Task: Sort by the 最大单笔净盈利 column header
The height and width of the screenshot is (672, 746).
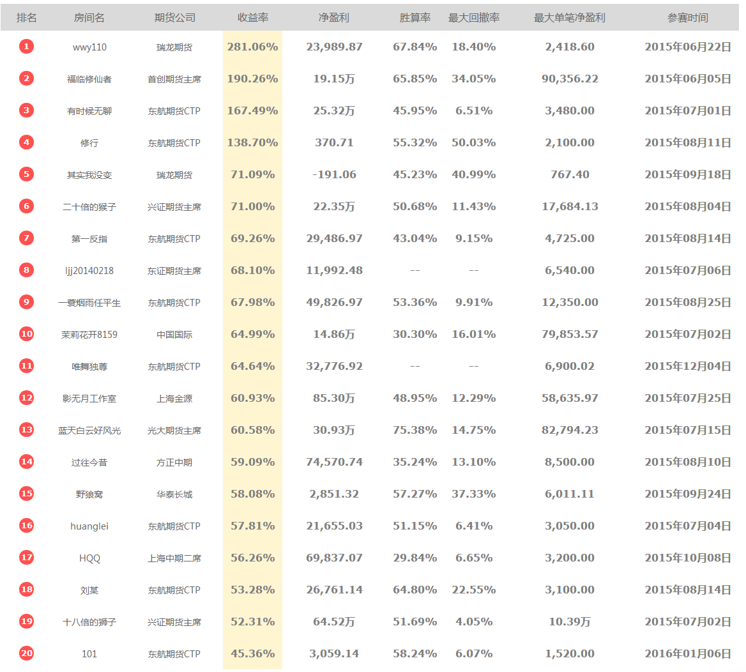Action: pyautogui.click(x=570, y=18)
